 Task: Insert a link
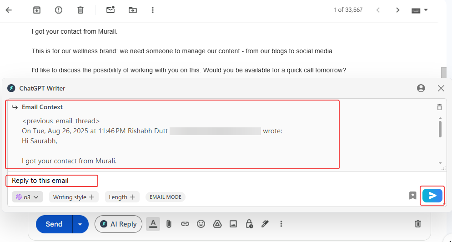[185, 224]
